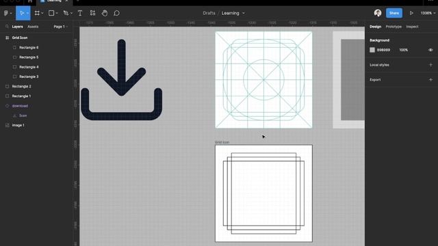Screen dimensions: 438x246
Task: Click the search icon in Layers panel
Action: 7,27
